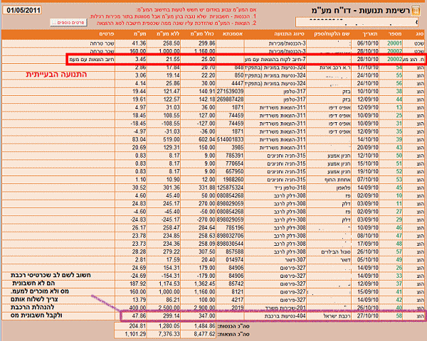Viewport: 427px width, 341px height.
Task: Open transaction number 58
Action: tap(399, 316)
